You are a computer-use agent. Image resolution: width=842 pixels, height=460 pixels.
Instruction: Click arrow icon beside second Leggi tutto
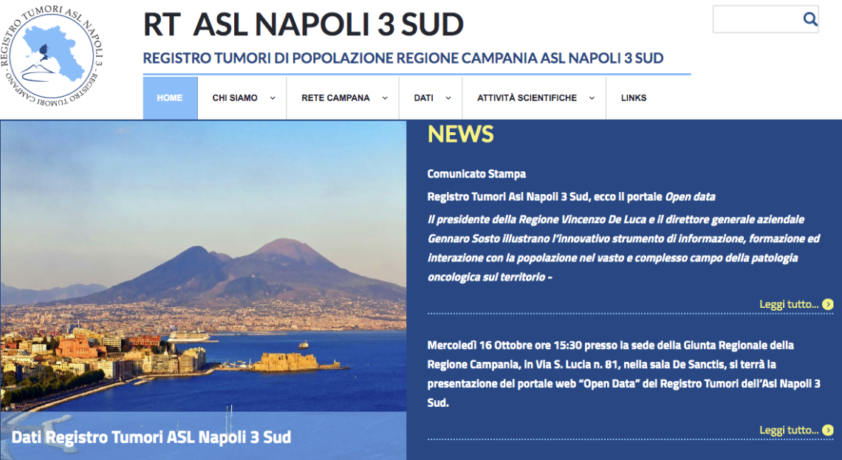(828, 430)
